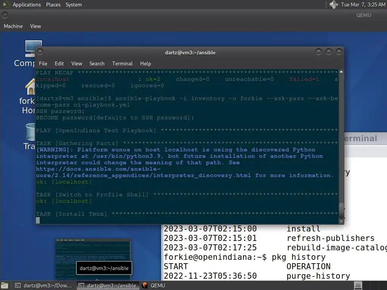The width and height of the screenshot is (387, 290).
Task: Click 'OPERATION' column header in QEMU terminal
Action: tap(308, 266)
